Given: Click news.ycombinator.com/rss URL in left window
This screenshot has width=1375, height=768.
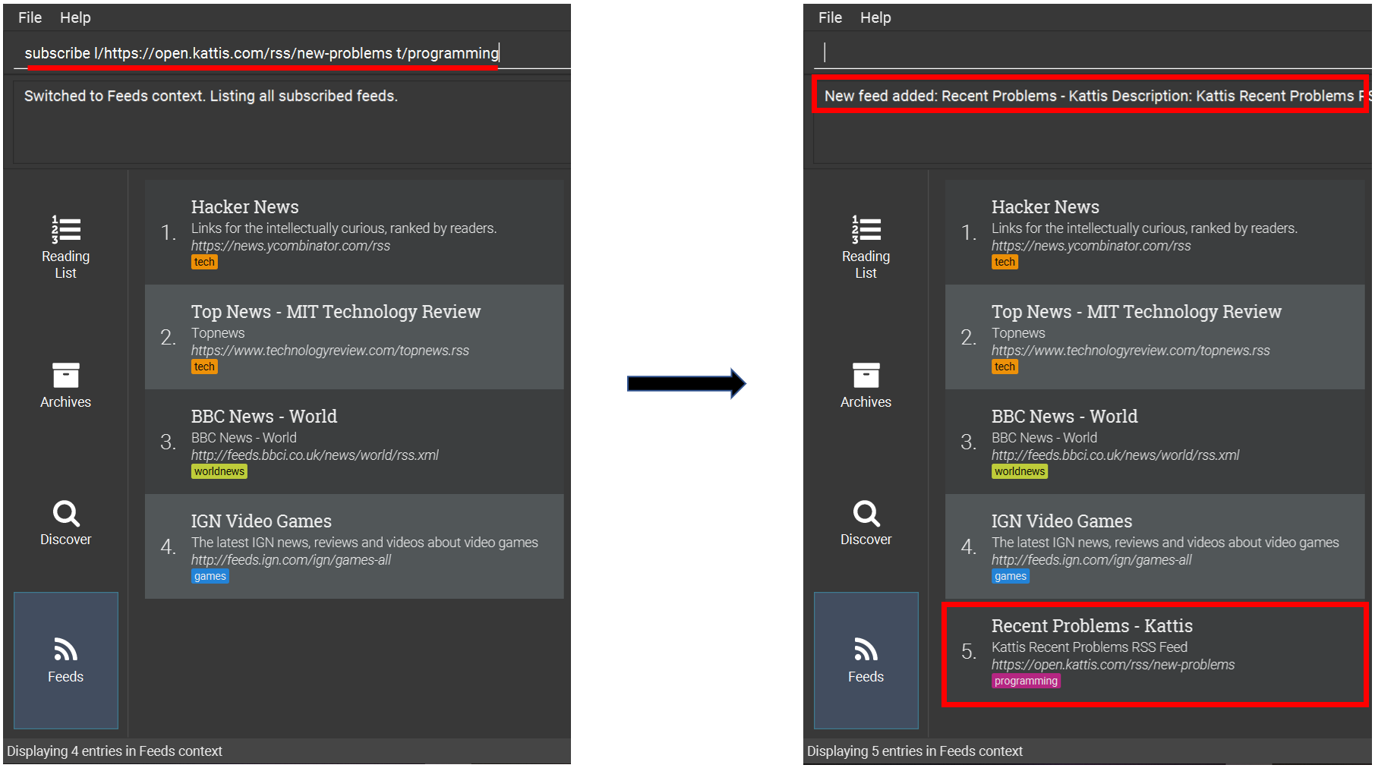Looking at the screenshot, I should pos(291,245).
